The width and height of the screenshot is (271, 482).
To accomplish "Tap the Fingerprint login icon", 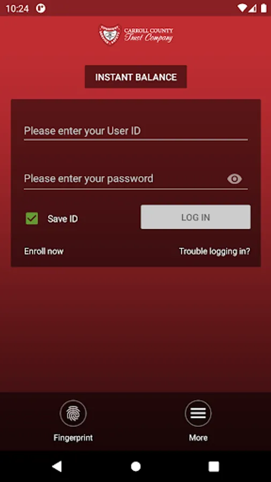I will click(x=73, y=413).
